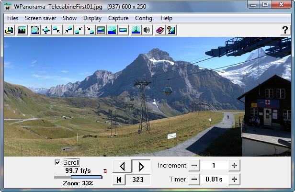Move window to bottom-right corner icon
This screenshot has width=295, height=192.
coord(90,30)
